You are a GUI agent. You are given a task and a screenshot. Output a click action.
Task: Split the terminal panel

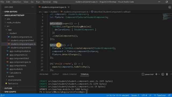[x=163, y=74]
